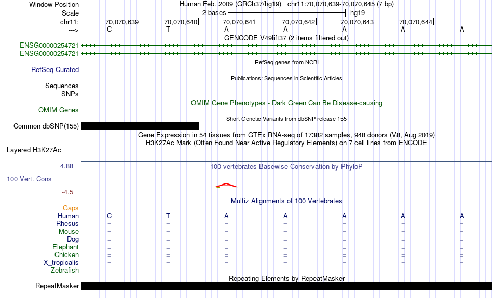Click Repeating Elements by RepeatMasker title
The width and height of the screenshot is (493, 298).
287,278
